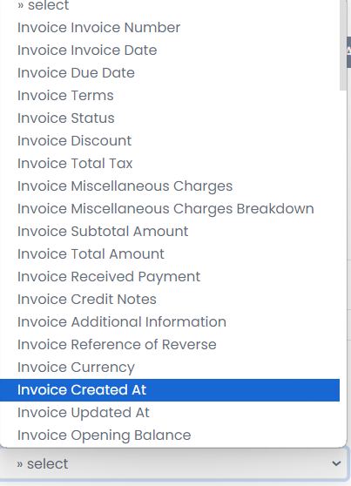Select Invoice Discount option
Image resolution: width=351 pixels, height=486 pixels.
click(x=170, y=141)
